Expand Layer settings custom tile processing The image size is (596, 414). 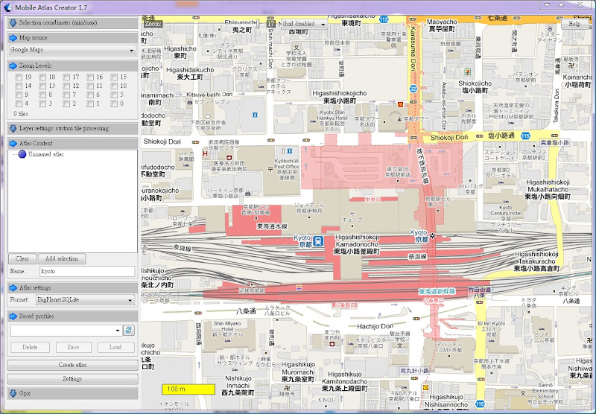point(13,128)
